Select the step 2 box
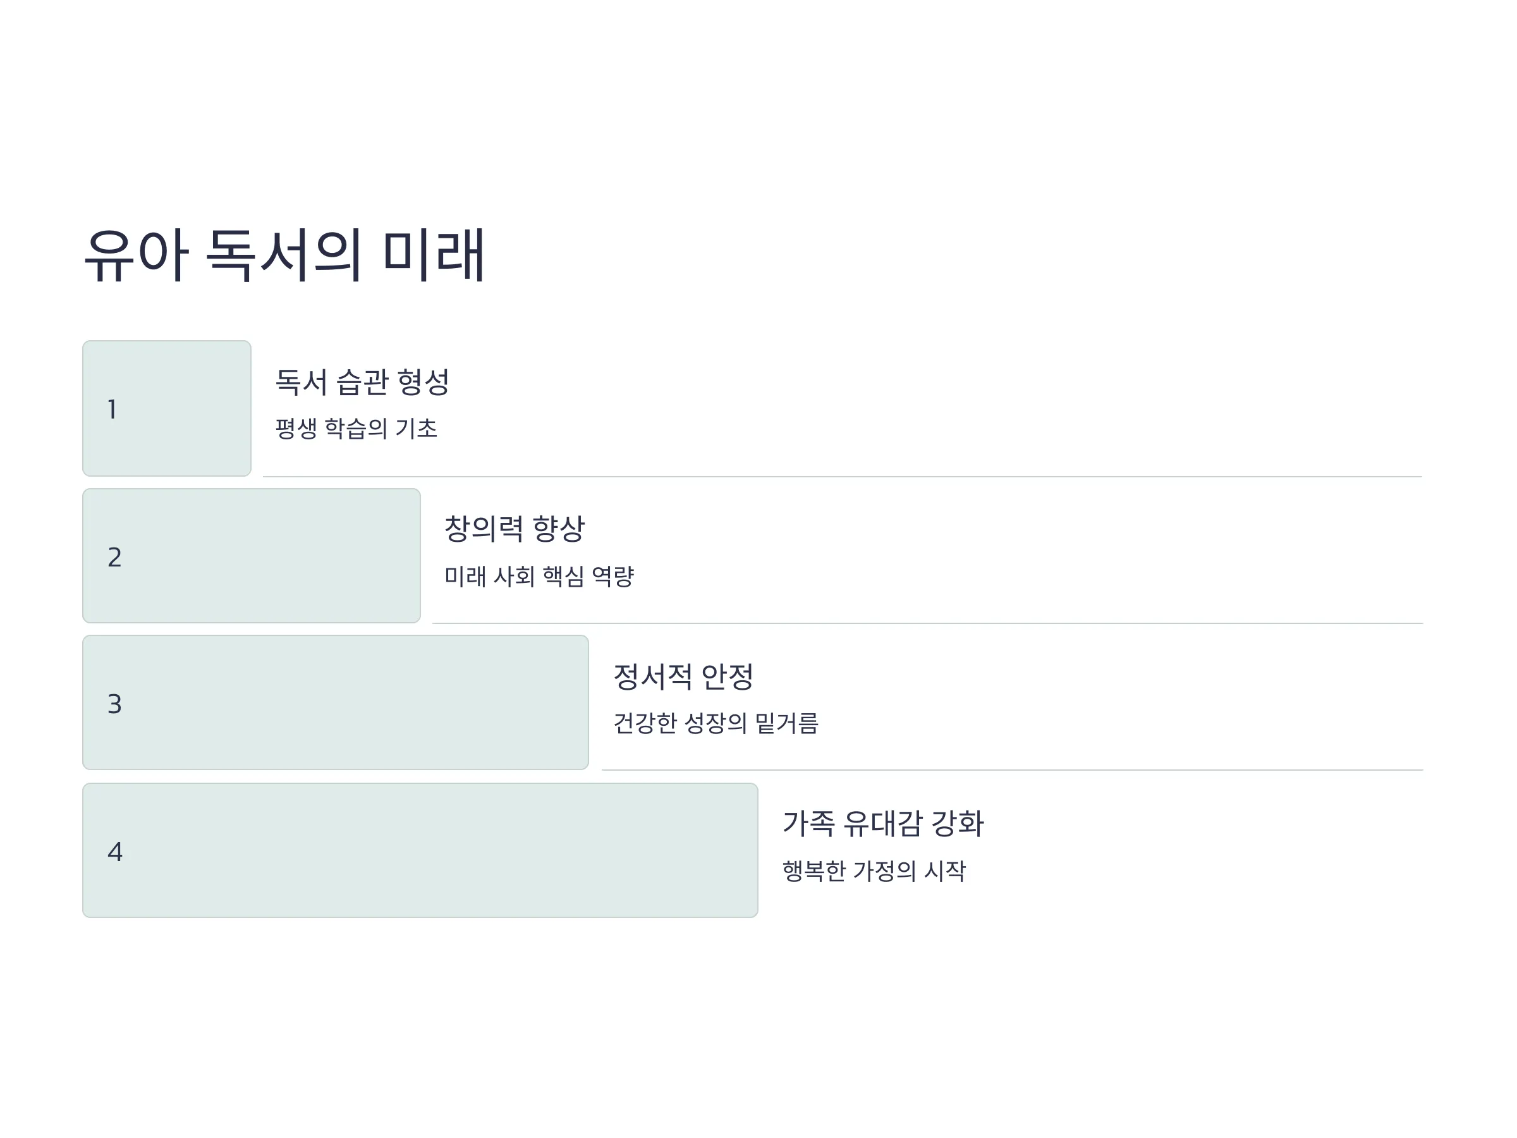The image size is (1517, 1138). 251,556
